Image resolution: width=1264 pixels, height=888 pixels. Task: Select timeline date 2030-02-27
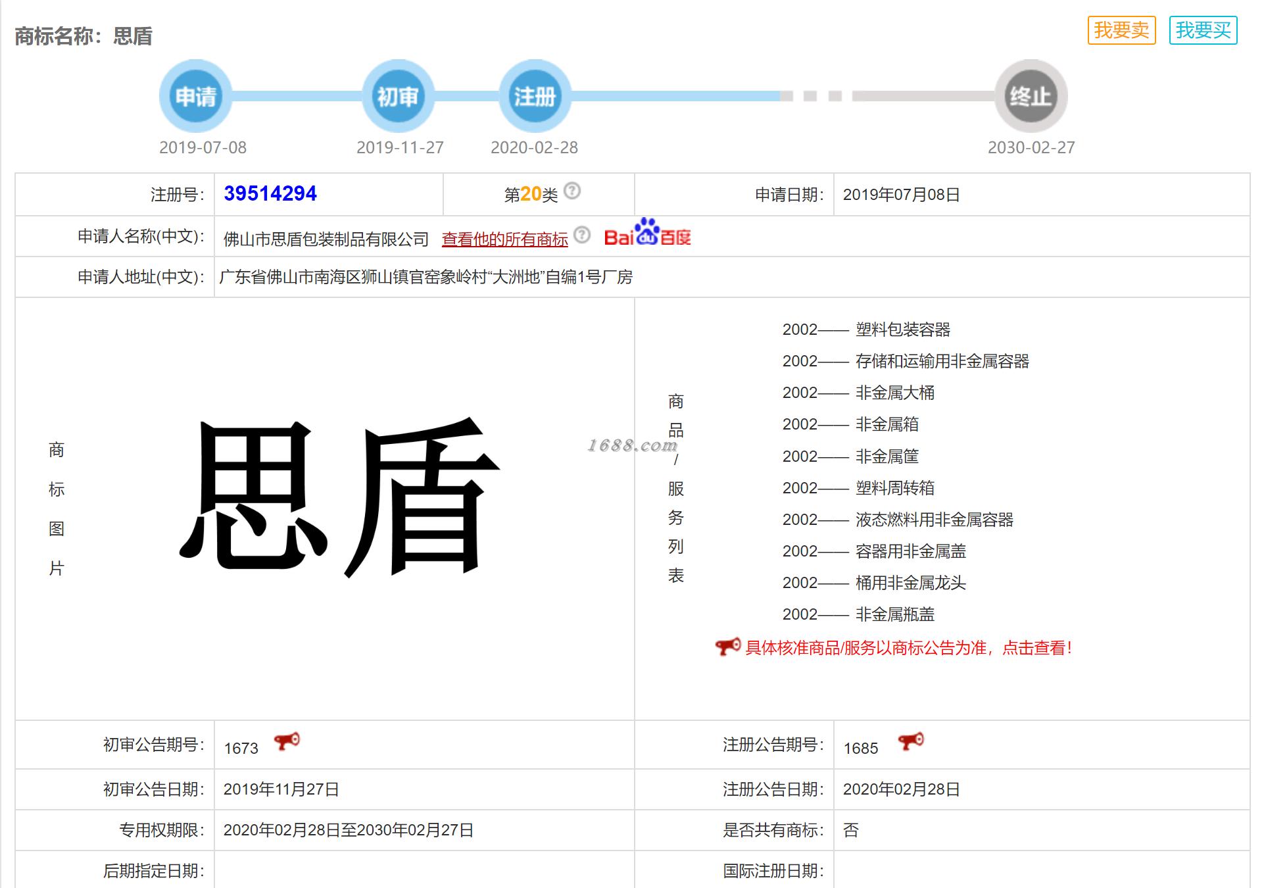click(x=1031, y=147)
